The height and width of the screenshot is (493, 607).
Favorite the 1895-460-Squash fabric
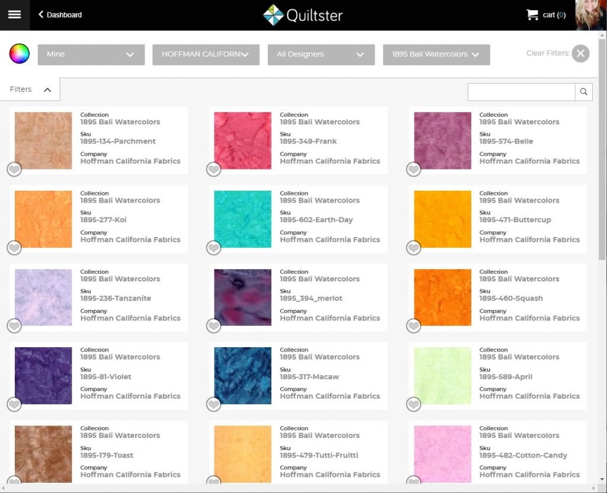pyautogui.click(x=413, y=326)
